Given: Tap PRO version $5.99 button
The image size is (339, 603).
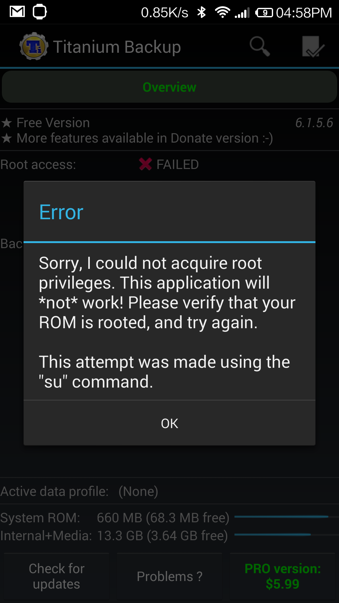Looking at the screenshot, I should pyautogui.click(x=282, y=576).
